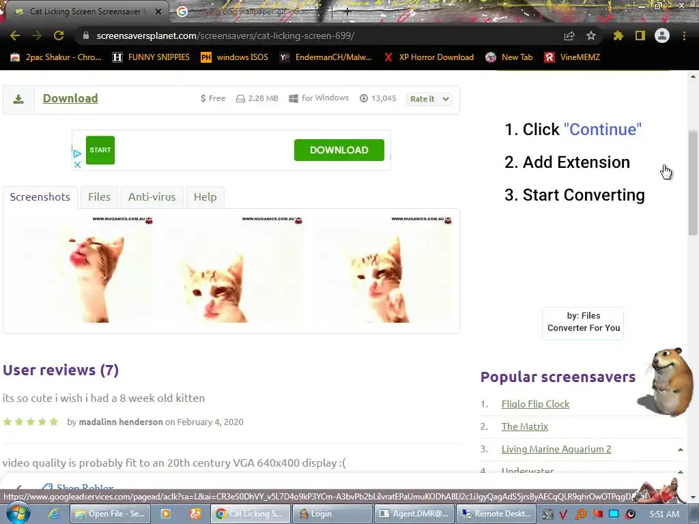Screen dimensions: 699x524
Task: Open the extensions puzzle icon
Action: tap(618, 35)
